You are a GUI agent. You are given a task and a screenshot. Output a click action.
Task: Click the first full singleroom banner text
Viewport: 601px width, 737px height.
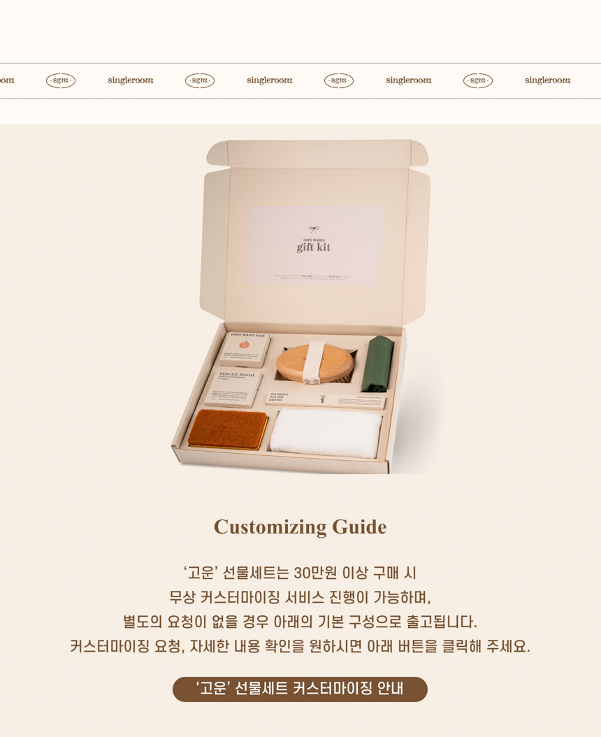[131, 80]
